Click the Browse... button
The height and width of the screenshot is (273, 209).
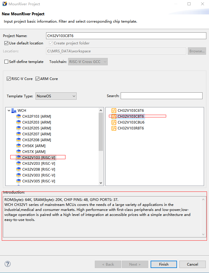(x=197, y=51)
